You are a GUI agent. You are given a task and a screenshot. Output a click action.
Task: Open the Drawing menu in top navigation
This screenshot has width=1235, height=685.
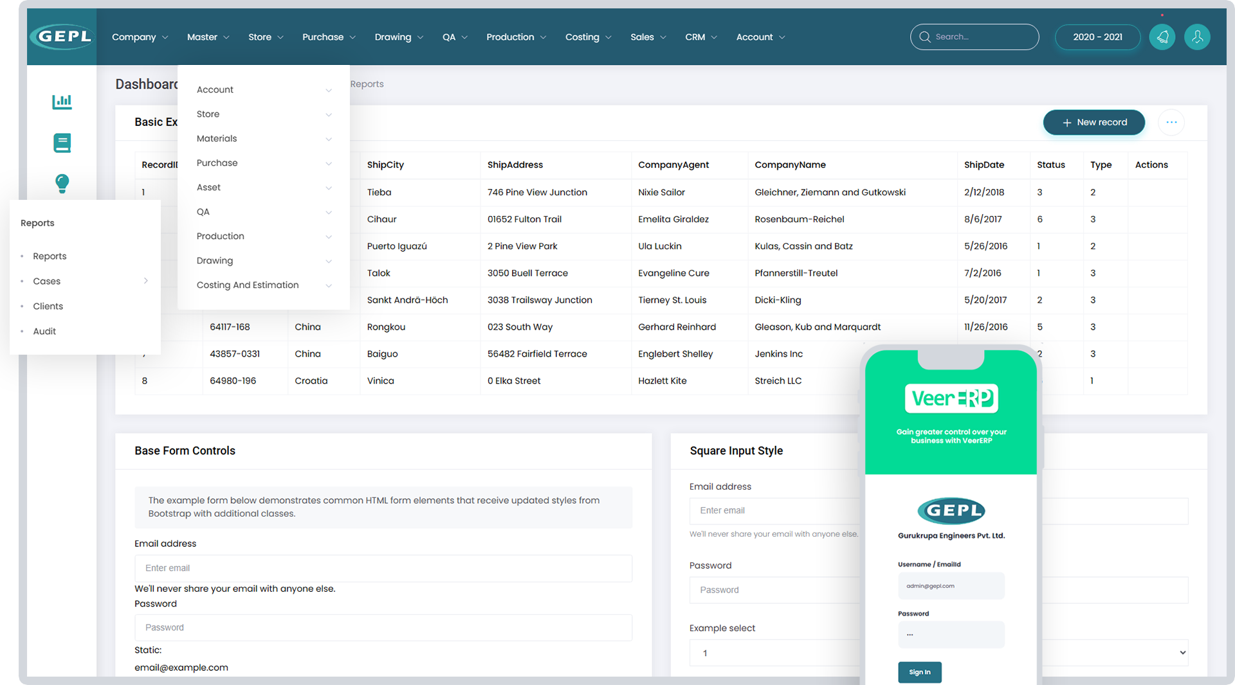point(399,37)
